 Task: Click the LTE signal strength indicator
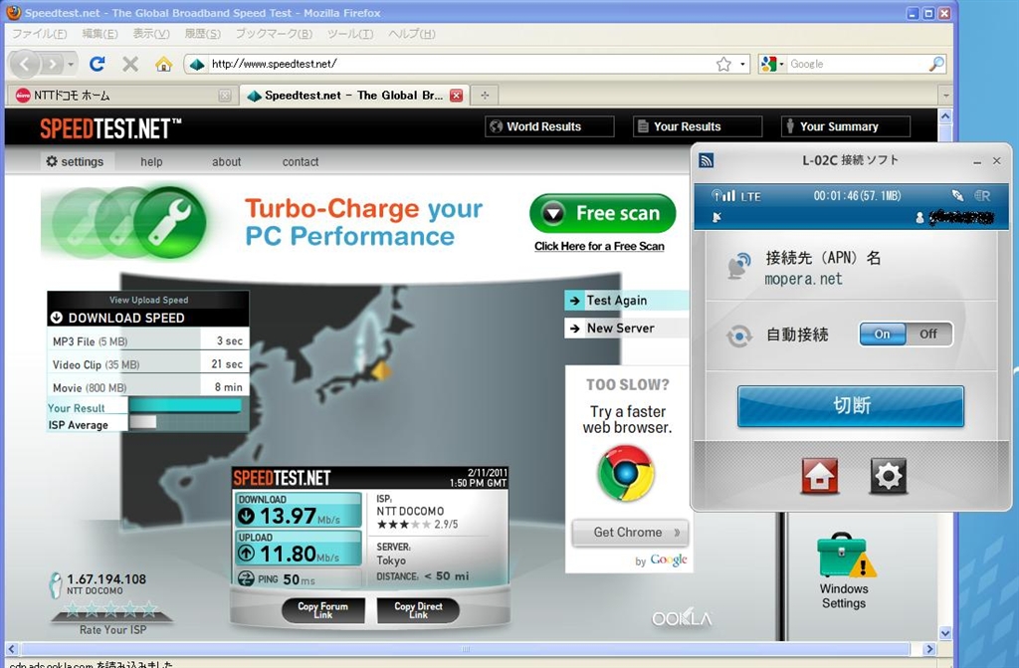pyautogui.click(x=723, y=195)
